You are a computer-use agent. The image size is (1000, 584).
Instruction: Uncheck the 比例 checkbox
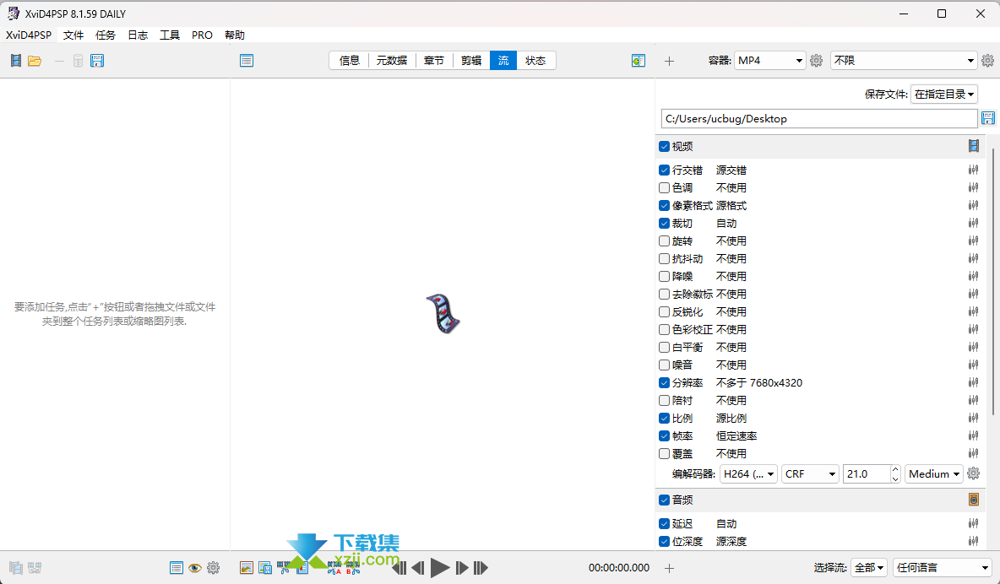pos(664,419)
